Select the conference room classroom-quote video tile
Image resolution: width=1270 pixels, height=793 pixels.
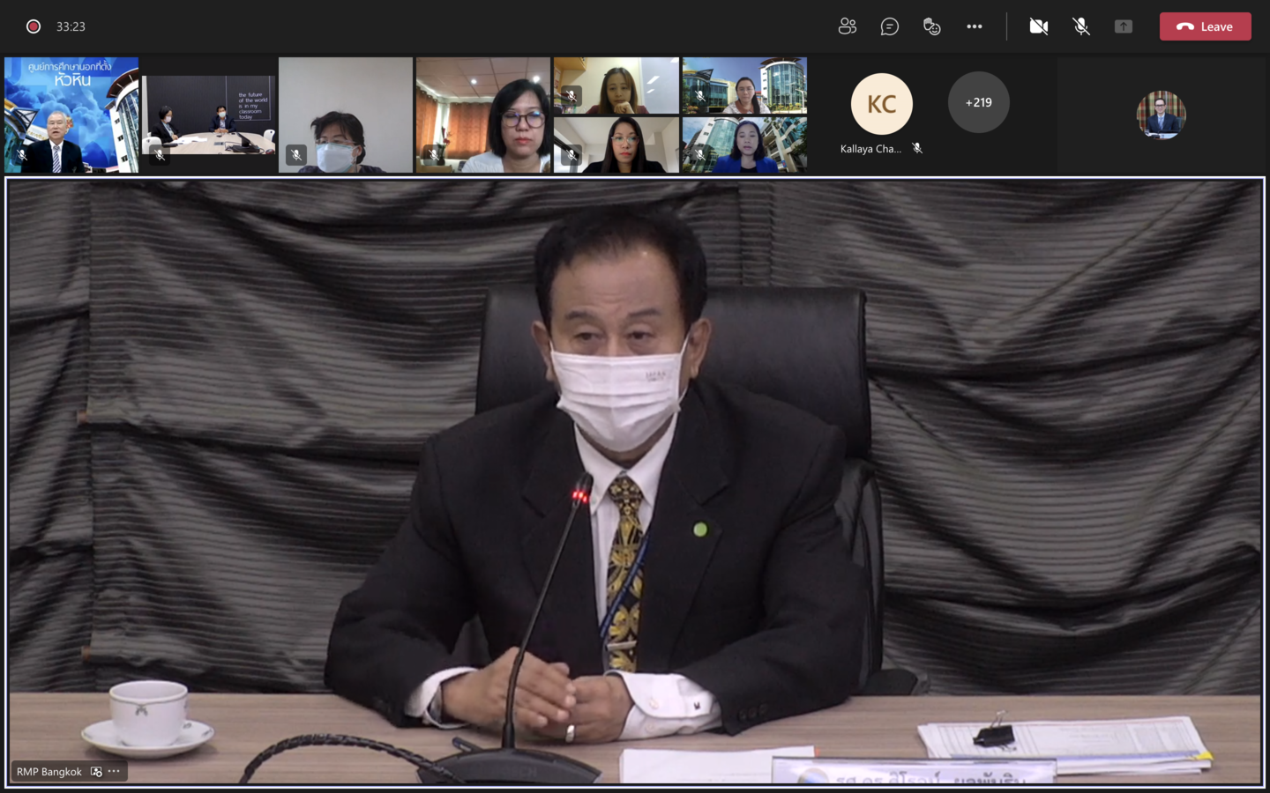(x=209, y=115)
